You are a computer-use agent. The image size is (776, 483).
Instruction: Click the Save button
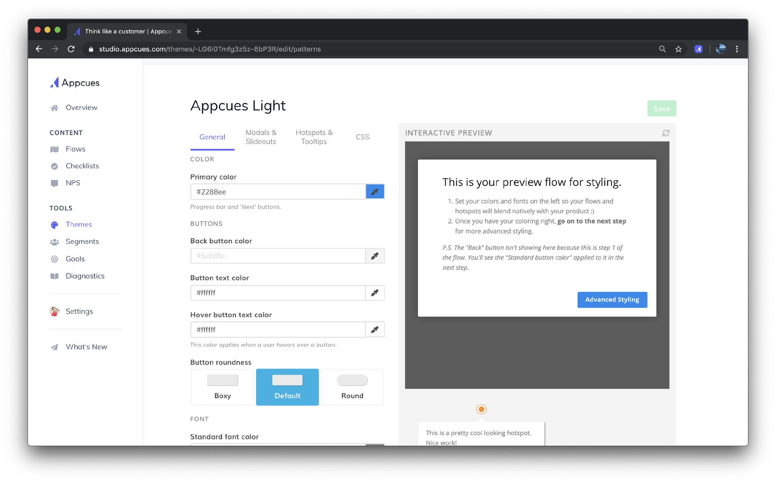(x=661, y=109)
